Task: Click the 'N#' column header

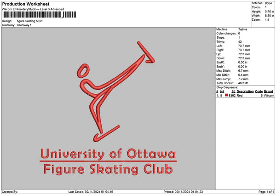Action: coord(222,92)
